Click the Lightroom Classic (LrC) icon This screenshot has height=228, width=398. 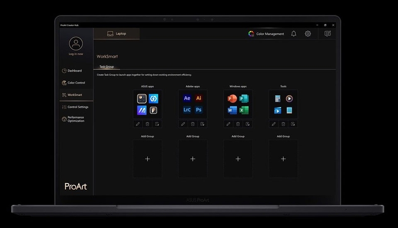pos(187,110)
